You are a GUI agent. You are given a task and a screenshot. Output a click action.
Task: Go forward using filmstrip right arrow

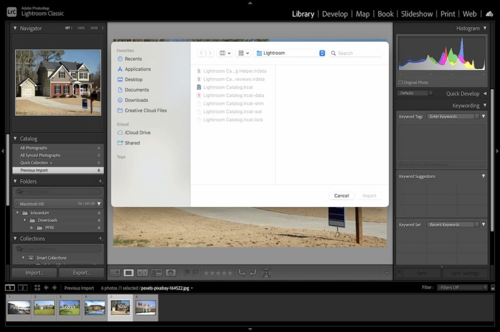(55, 288)
